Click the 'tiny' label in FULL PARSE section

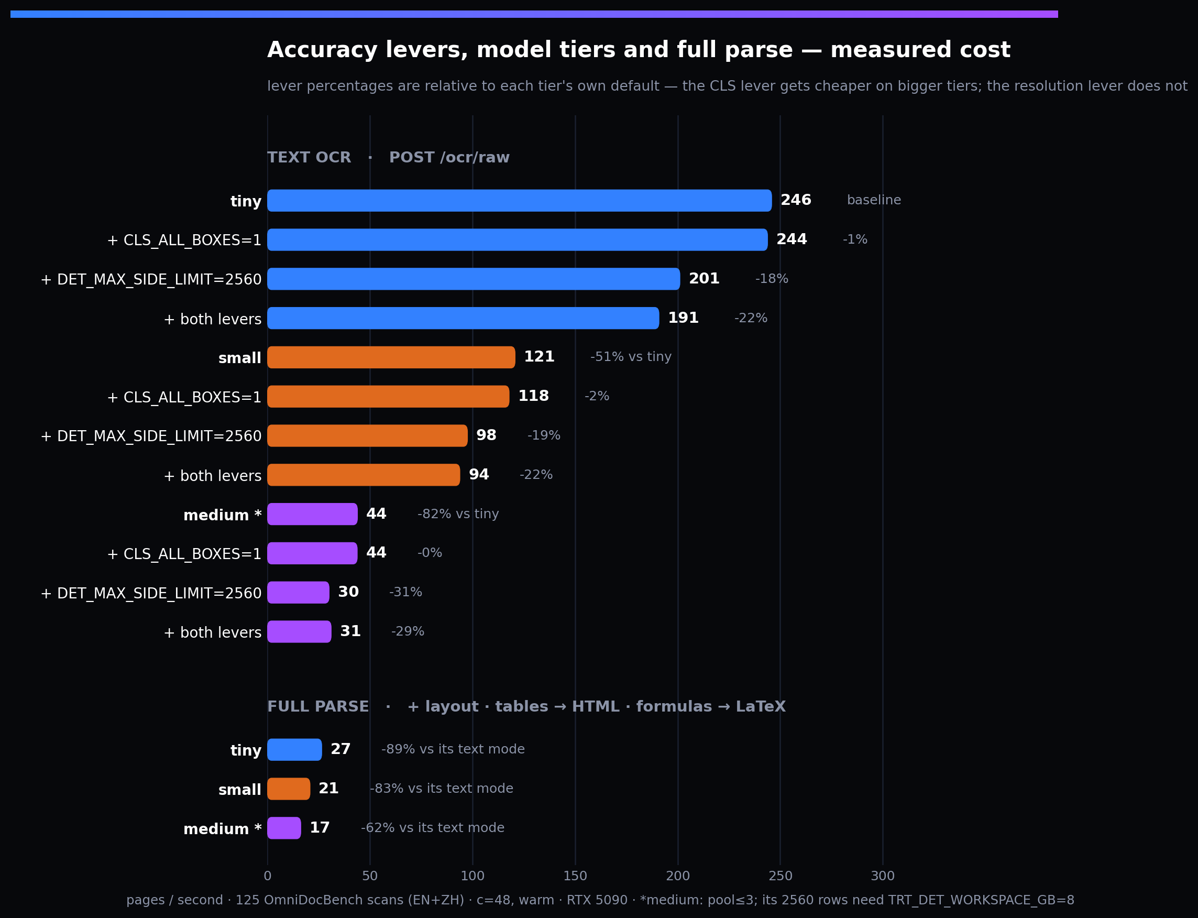tap(246, 751)
